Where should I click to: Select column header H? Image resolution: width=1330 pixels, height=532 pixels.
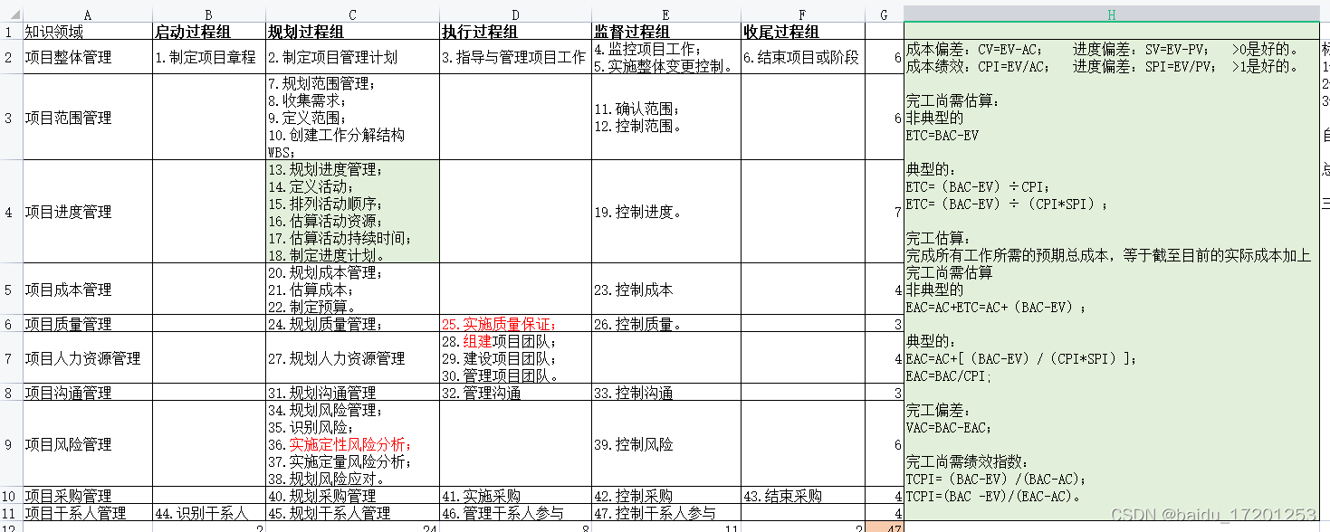coord(1111,14)
